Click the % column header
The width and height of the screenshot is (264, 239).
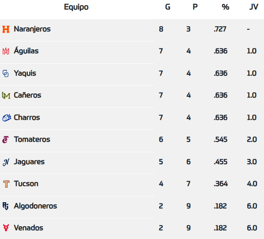(x=225, y=7)
